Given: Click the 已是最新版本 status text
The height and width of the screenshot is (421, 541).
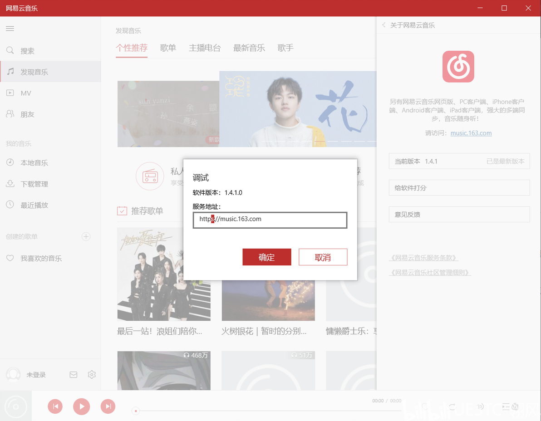Looking at the screenshot, I should coord(506,161).
